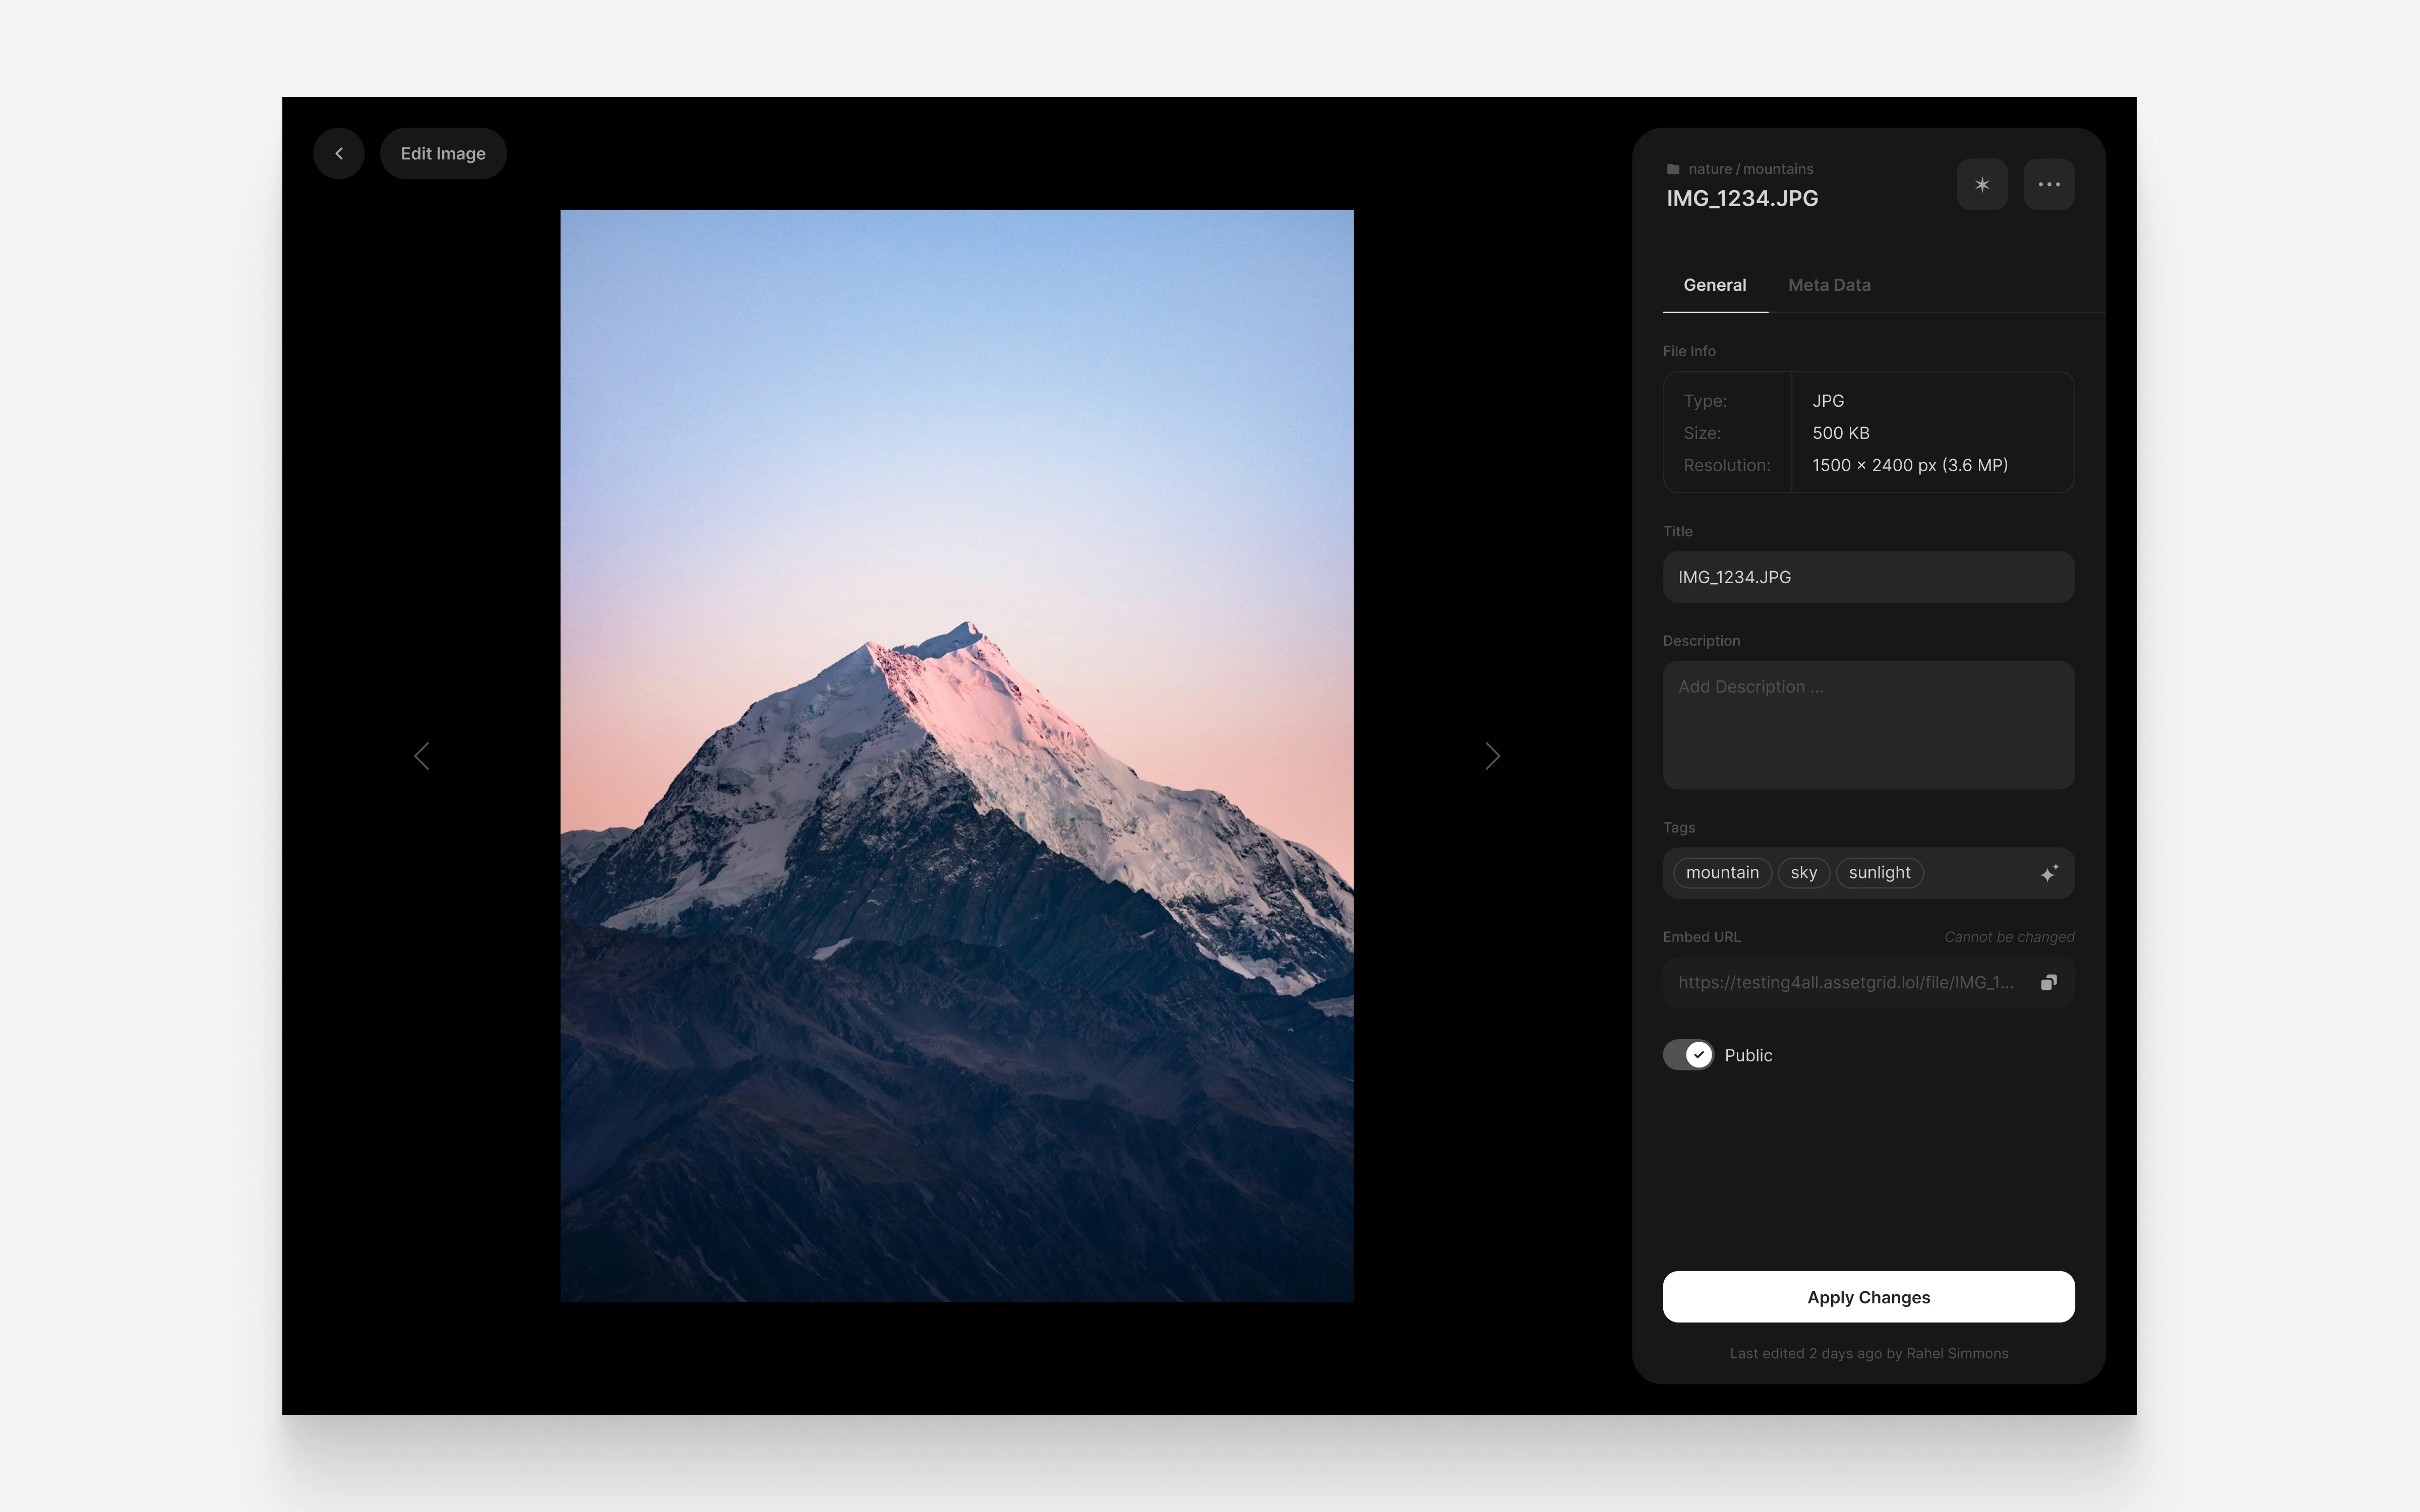Select the sky tag chip
The height and width of the screenshot is (1512, 2420).
1804,873
